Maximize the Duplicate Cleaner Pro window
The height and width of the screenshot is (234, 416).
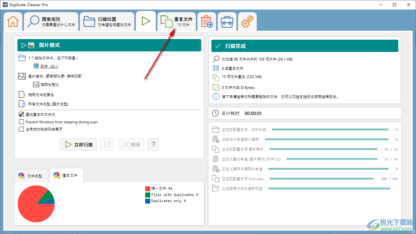tap(394, 5)
